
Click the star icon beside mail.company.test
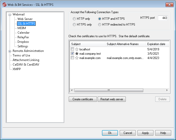point(77,53)
